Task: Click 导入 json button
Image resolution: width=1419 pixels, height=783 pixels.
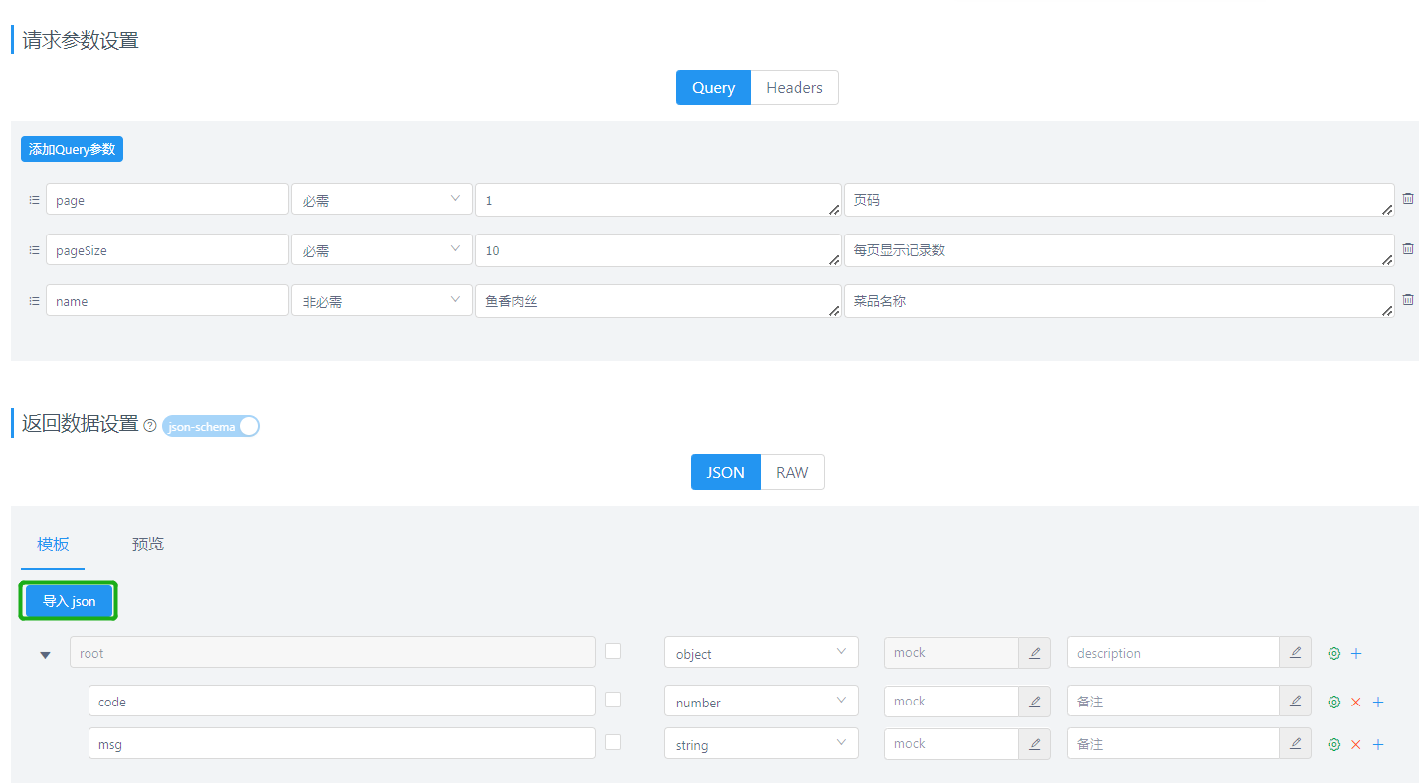Action: pos(70,601)
